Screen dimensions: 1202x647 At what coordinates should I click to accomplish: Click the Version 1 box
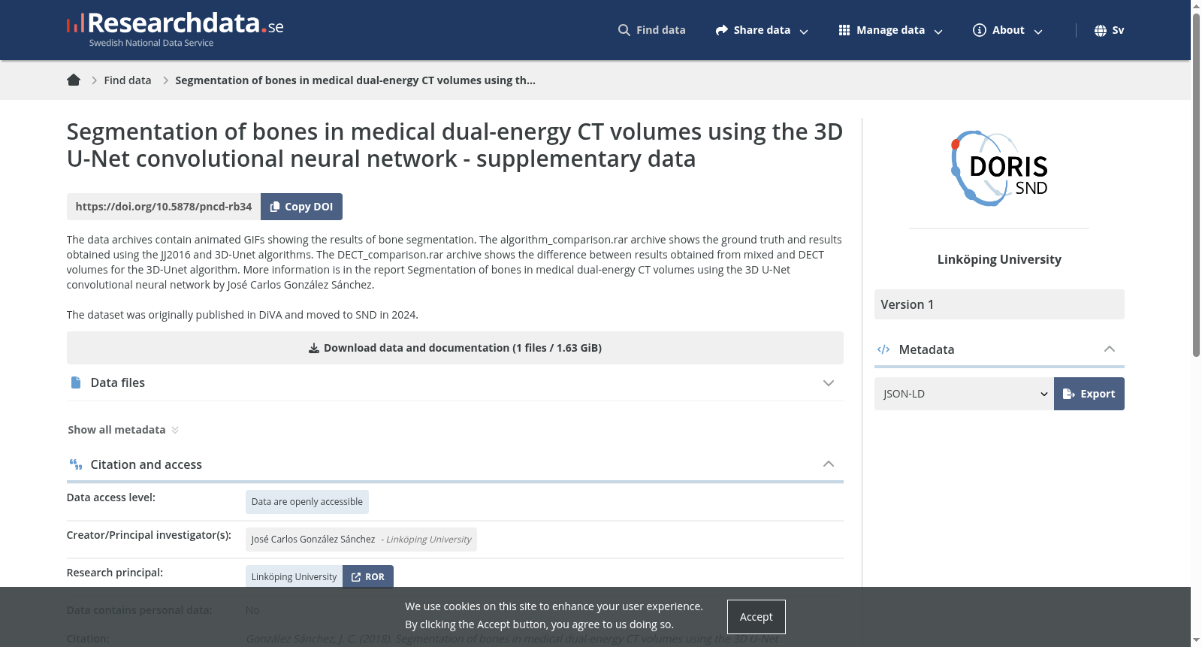[999, 304]
